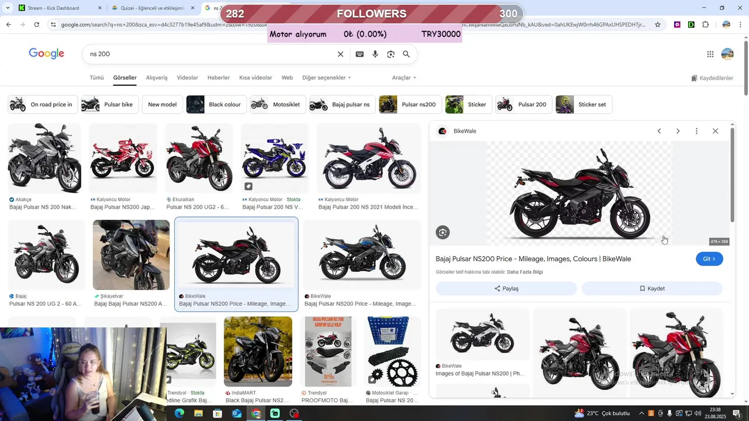
Task: Open the Şikayetvar Bajaj Pulsar NS200 thumbnail
Action: coord(131,255)
